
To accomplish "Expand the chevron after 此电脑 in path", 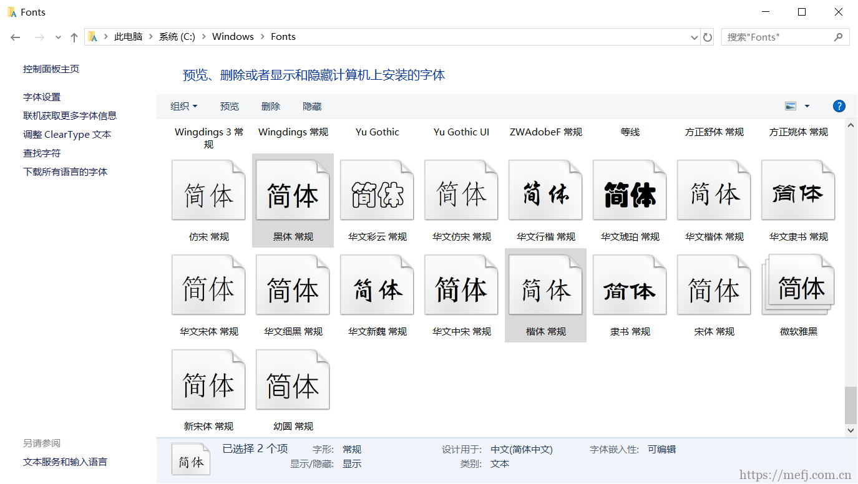I will click(150, 37).
